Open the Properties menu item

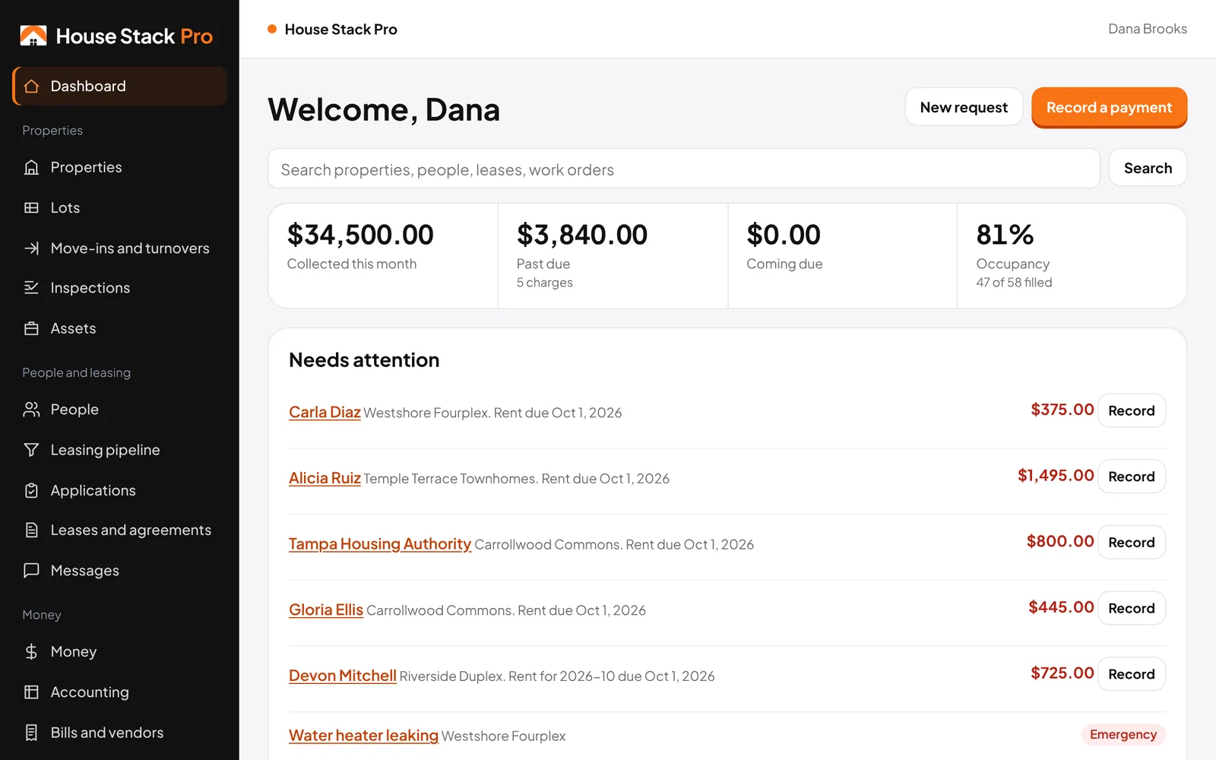[119, 167]
